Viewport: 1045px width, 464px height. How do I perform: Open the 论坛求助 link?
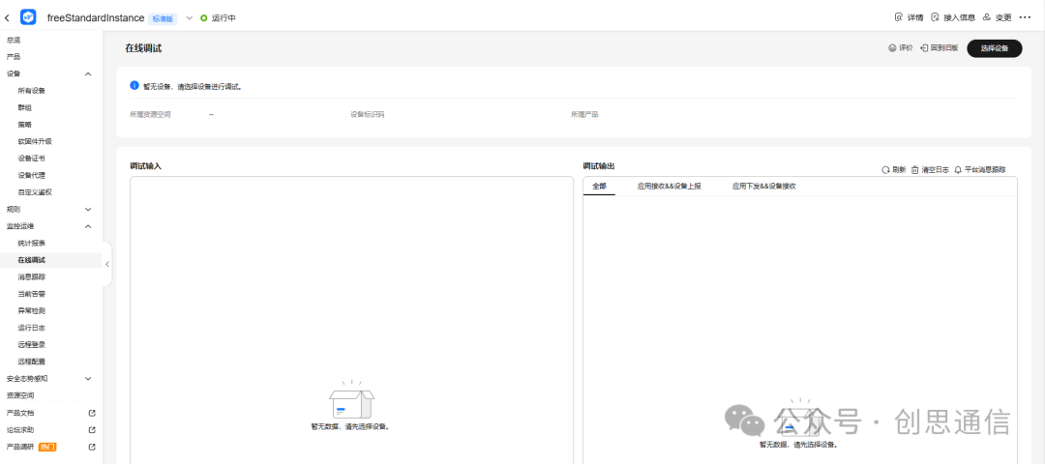(x=20, y=429)
